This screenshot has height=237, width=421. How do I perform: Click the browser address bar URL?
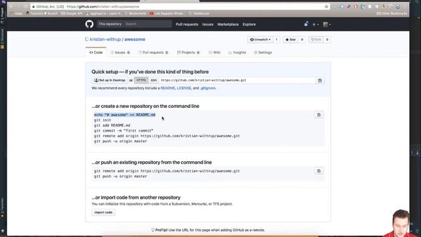[x=103, y=7]
